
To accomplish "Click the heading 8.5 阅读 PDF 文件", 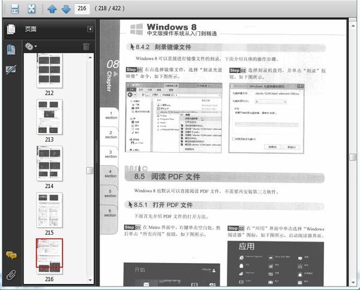I will [167, 177].
